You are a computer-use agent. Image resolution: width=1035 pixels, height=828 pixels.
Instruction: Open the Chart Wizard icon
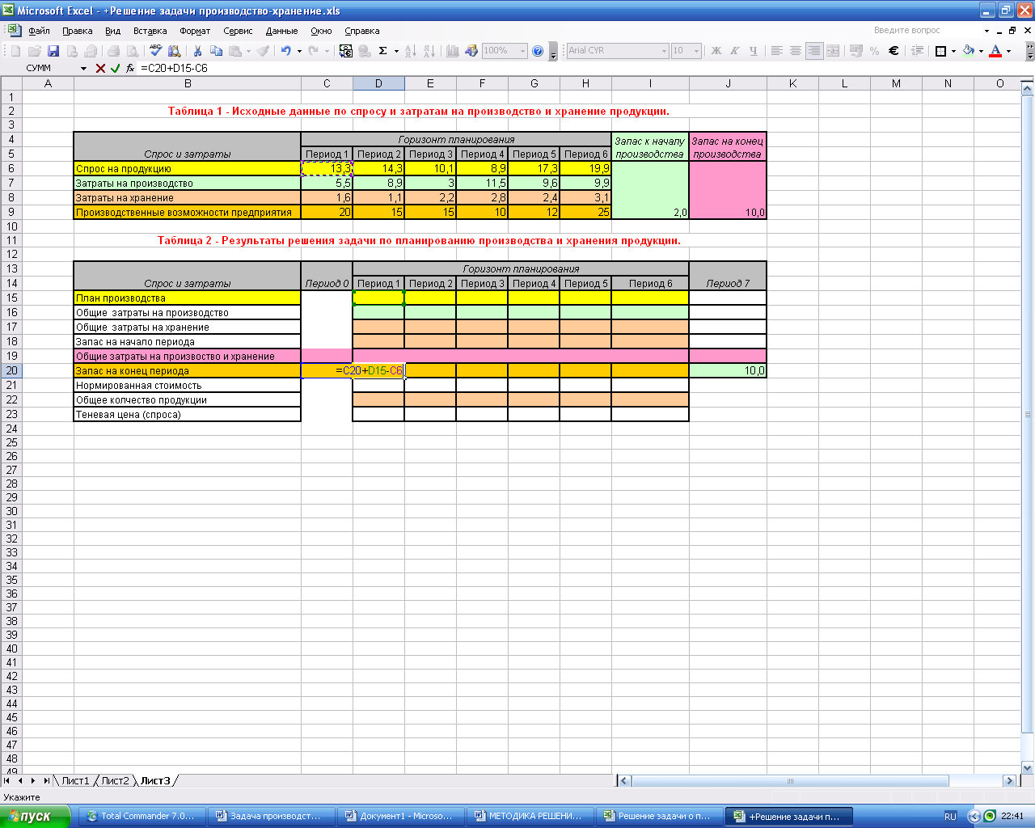(453, 51)
